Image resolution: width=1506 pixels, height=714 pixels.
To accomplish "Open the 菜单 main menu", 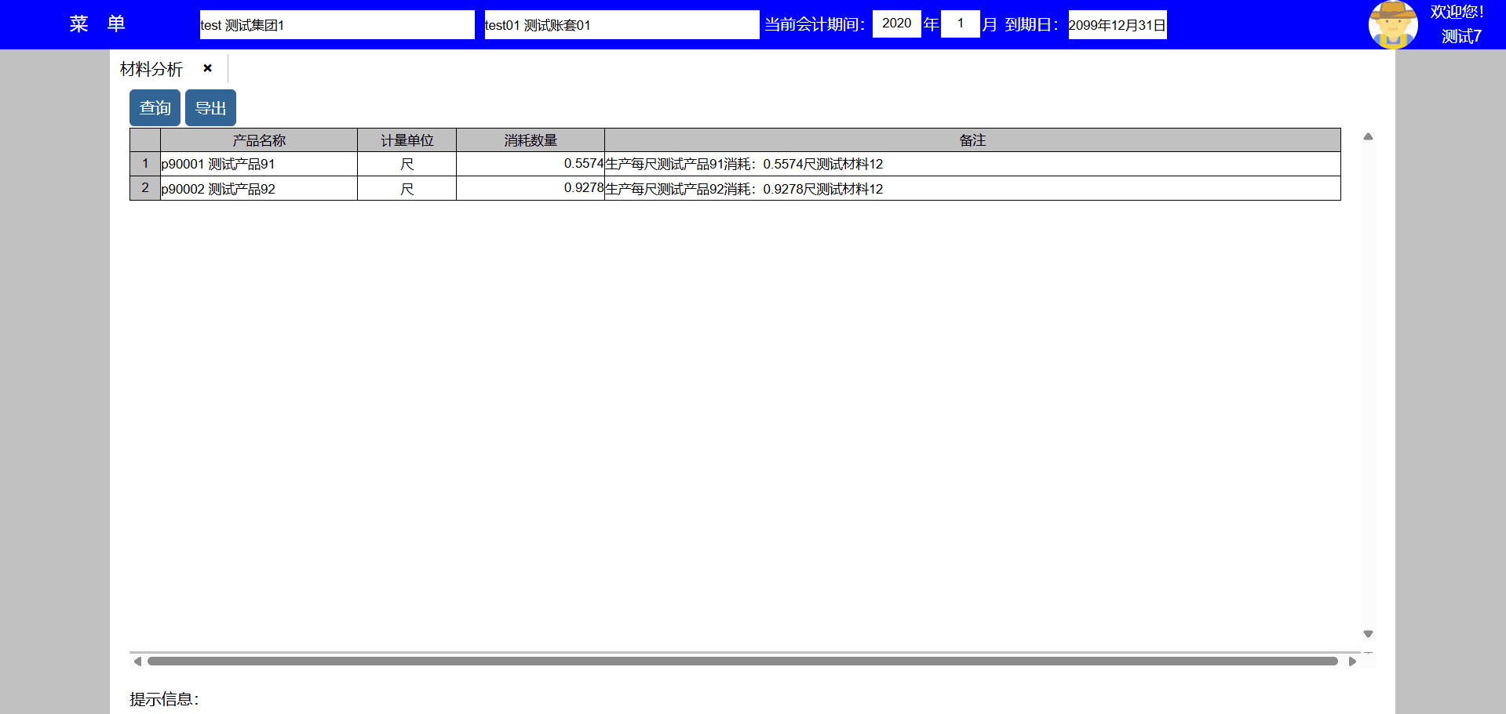I will tap(97, 24).
